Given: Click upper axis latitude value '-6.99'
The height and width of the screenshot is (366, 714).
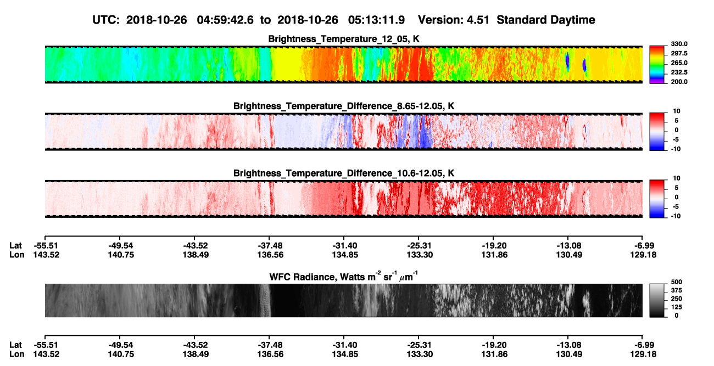Looking at the screenshot, I should click(x=643, y=245).
